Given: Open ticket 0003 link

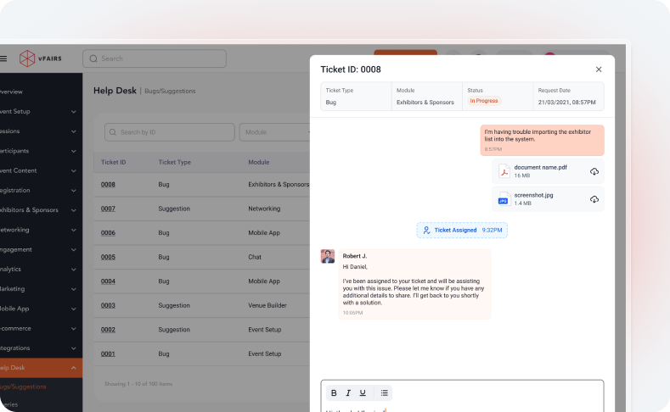Looking at the screenshot, I should pyautogui.click(x=108, y=305).
